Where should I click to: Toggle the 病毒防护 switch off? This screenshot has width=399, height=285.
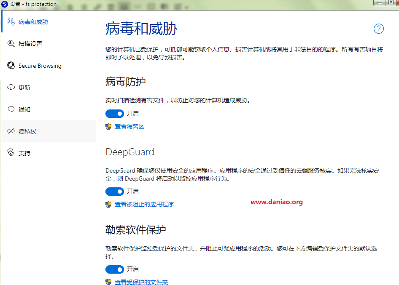point(115,114)
